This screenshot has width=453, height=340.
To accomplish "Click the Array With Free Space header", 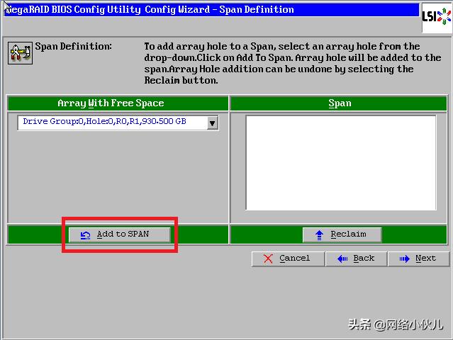I will pyautogui.click(x=118, y=103).
